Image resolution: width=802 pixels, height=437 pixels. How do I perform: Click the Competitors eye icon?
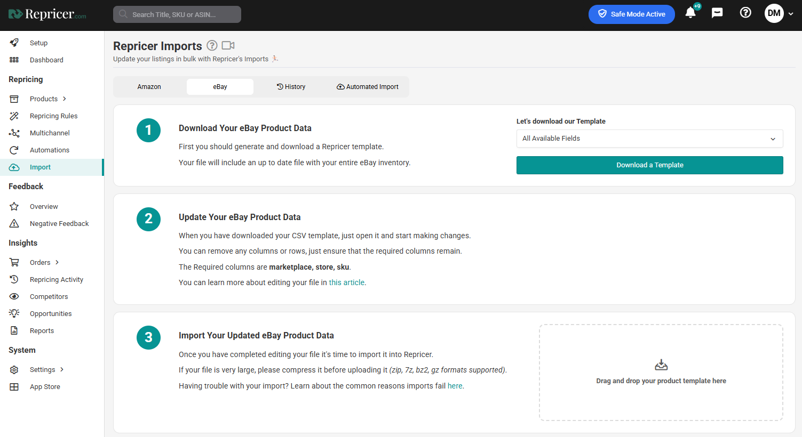point(14,296)
